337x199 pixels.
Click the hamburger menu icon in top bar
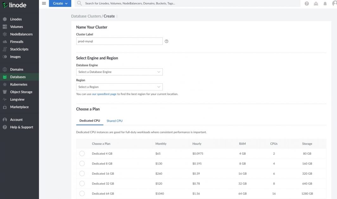(44, 3)
